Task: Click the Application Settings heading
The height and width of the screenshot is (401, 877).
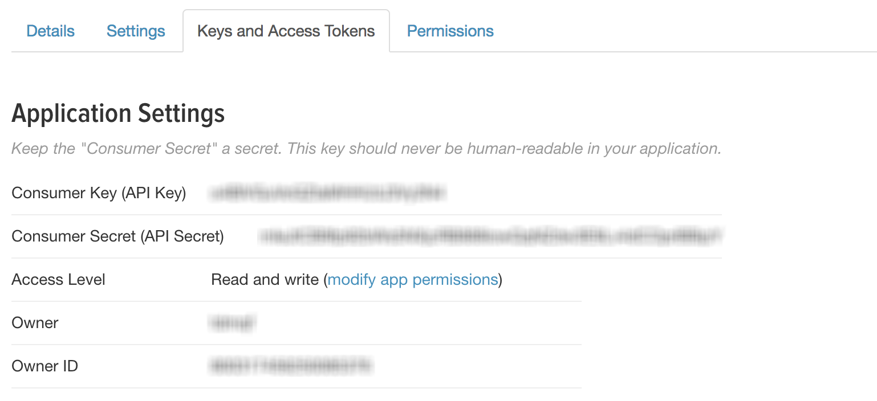Action: pos(119,113)
